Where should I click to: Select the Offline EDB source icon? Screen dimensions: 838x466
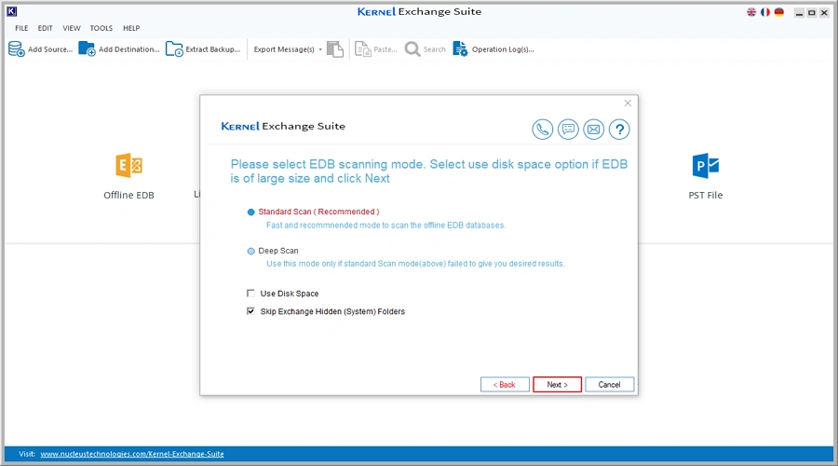coord(128,165)
